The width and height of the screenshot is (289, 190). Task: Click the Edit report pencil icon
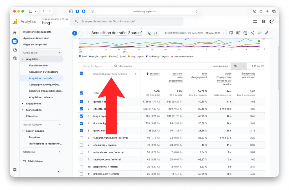click(266, 33)
